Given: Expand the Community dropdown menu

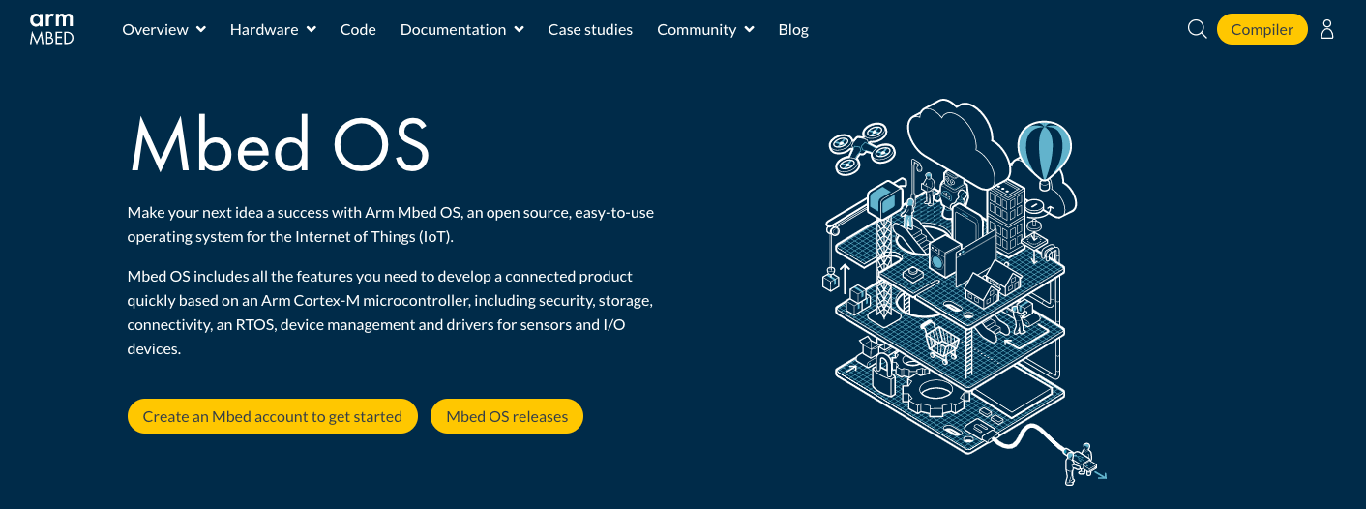Looking at the screenshot, I should [x=705, y=29].
